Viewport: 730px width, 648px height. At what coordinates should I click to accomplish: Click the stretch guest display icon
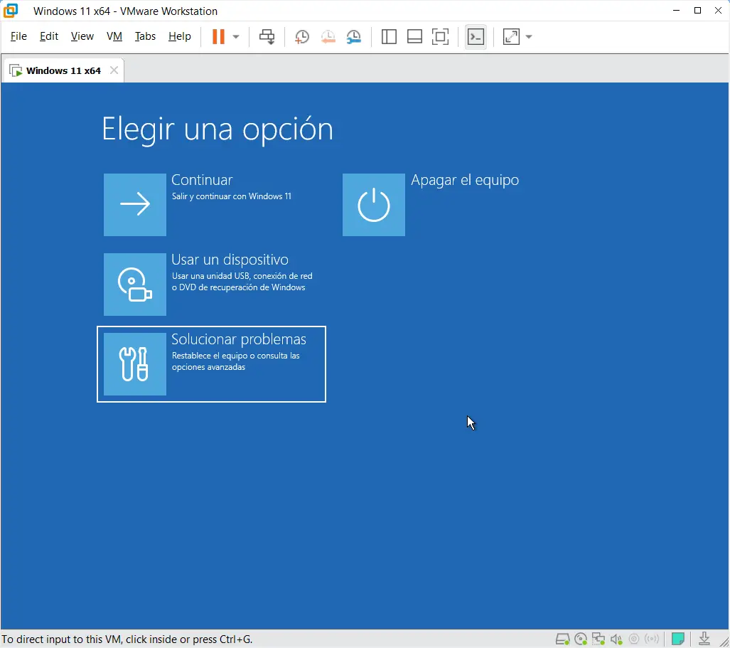point(511,37)
